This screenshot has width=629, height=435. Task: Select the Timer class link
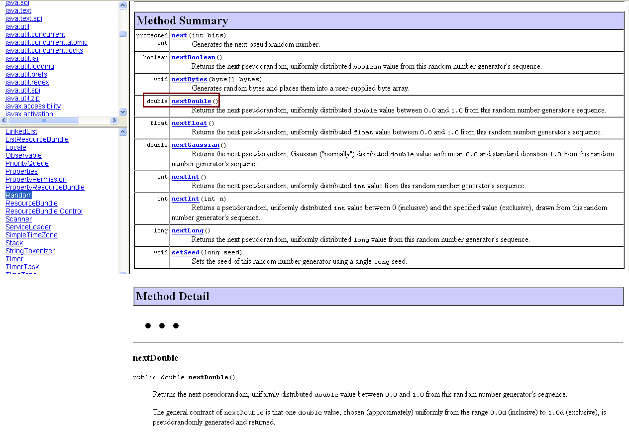coord(14,259)
